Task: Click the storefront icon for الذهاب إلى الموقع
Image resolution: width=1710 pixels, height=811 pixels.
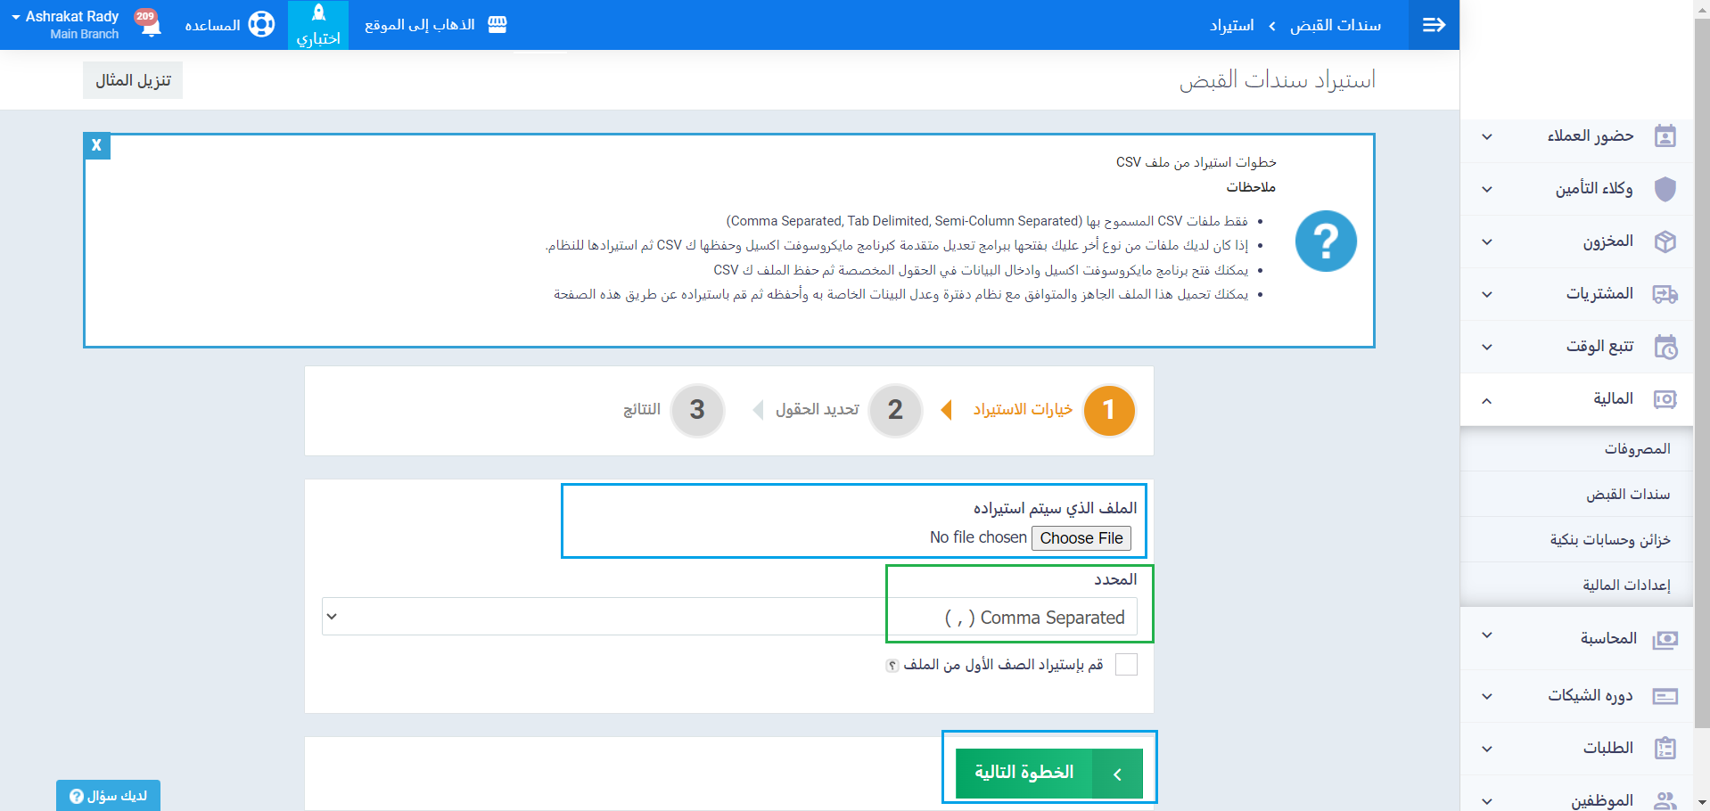Action: pos(497,25)
